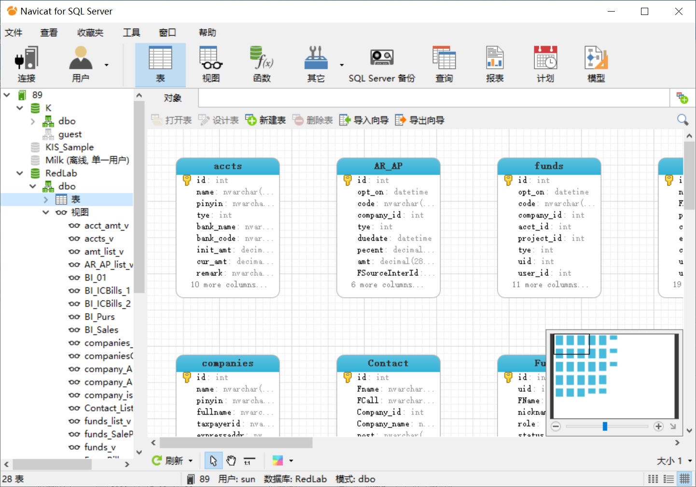This screenshot has height=487, width=696.
Task: Click the search magnifier icon
Action: [x=682, y=119]
